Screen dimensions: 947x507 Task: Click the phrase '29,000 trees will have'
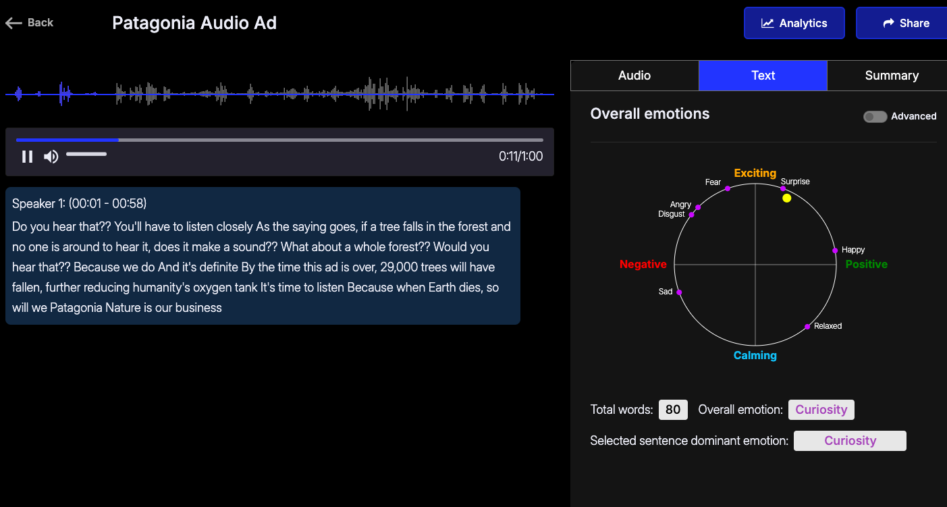coord(437,267)
